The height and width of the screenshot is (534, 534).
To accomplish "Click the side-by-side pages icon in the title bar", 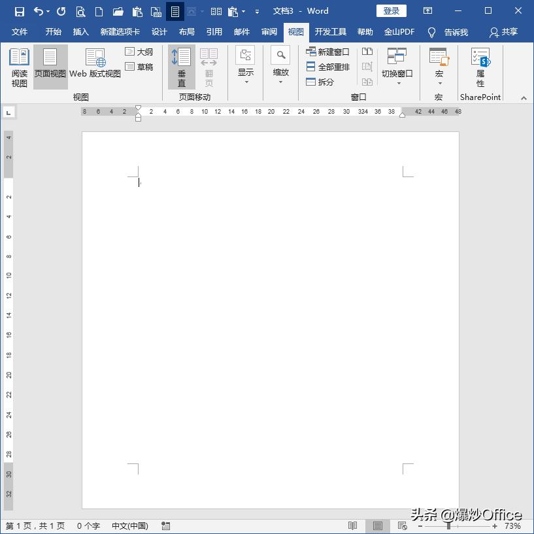I will pyautogui.click(x=216, y=12).
